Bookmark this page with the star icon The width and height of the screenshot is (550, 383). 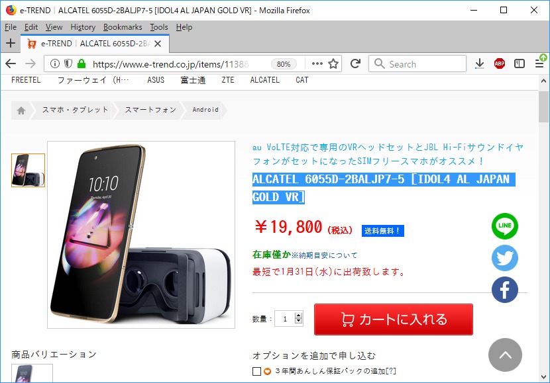[333, 64]
